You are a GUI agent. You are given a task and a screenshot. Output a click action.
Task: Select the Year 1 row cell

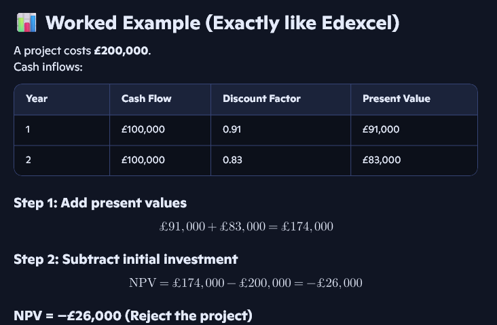tap(29, 129)
